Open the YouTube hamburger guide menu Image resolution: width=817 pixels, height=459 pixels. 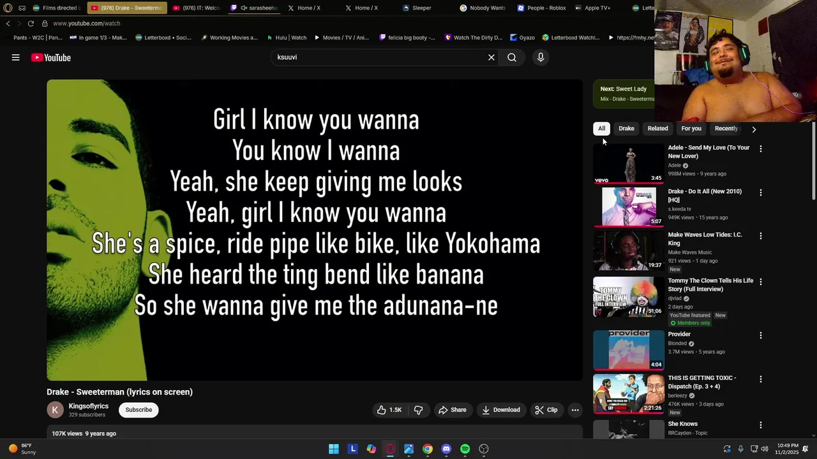click(15, 57)
